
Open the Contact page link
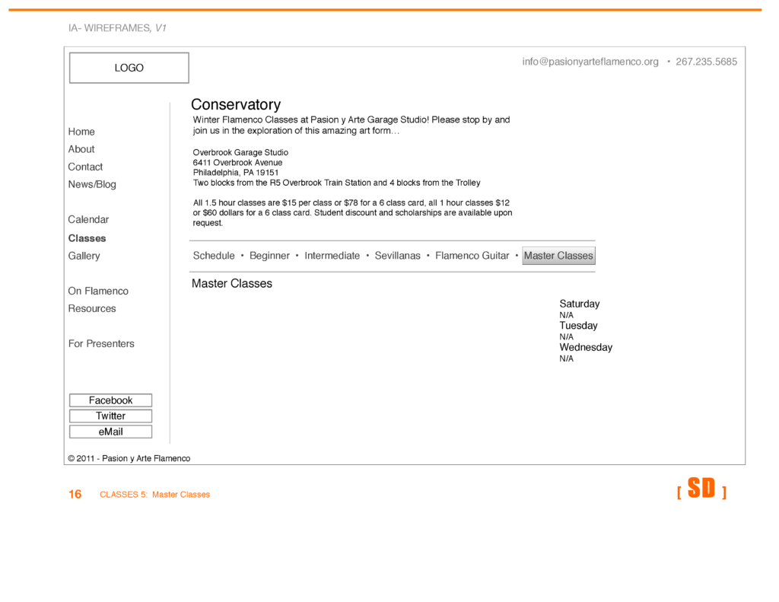point(85,167)
